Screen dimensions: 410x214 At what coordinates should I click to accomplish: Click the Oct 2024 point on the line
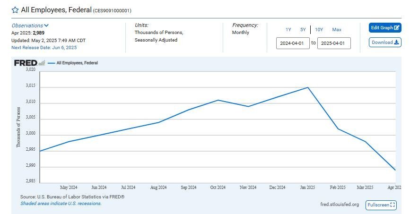coord(218,100)
